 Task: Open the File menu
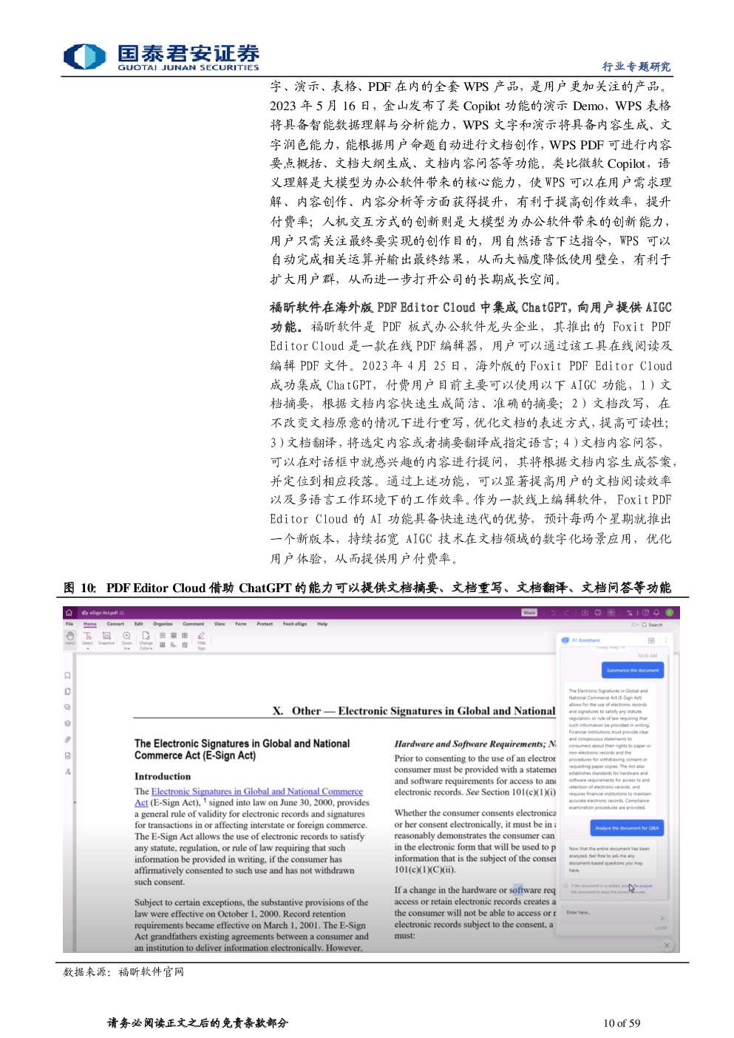(x=69, y=624)
